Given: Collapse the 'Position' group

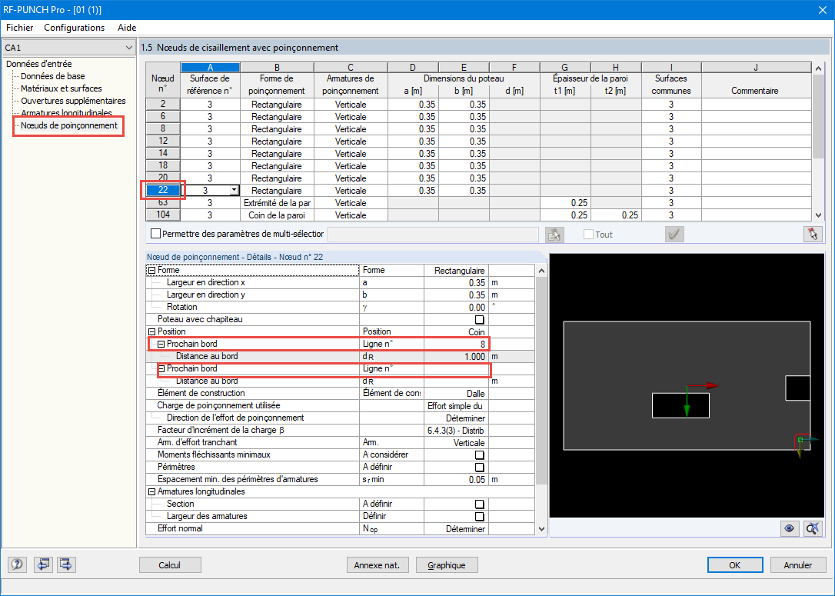Looking at the screenshot, I should (151, 331).
